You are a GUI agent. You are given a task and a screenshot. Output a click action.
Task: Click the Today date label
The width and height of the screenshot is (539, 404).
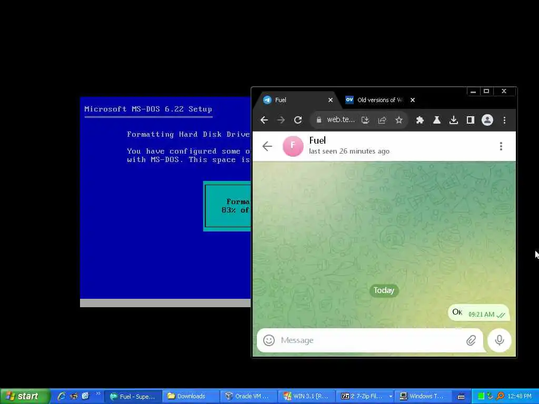[384, 290]
